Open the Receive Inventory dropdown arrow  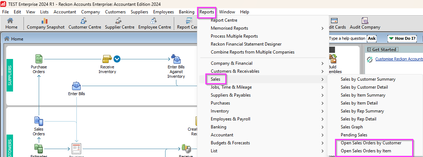click(117, 59)
